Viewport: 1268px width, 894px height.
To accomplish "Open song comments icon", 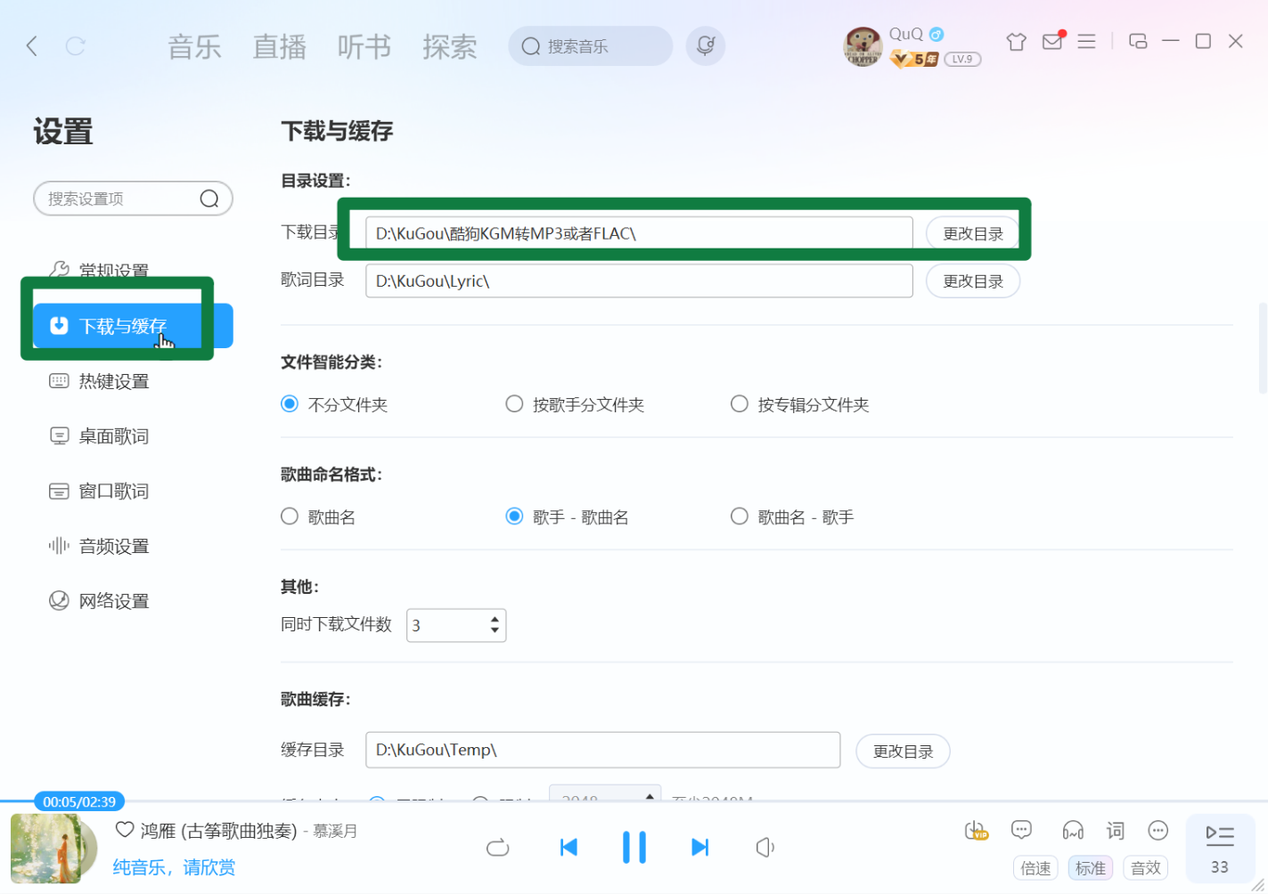I will (1021, 830).
